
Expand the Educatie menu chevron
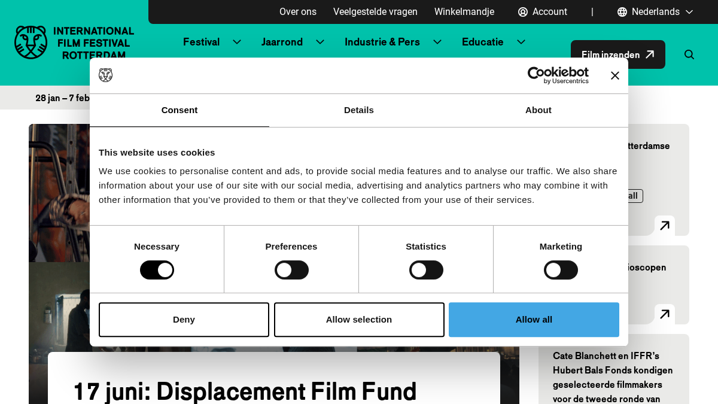tap(521, 42)
